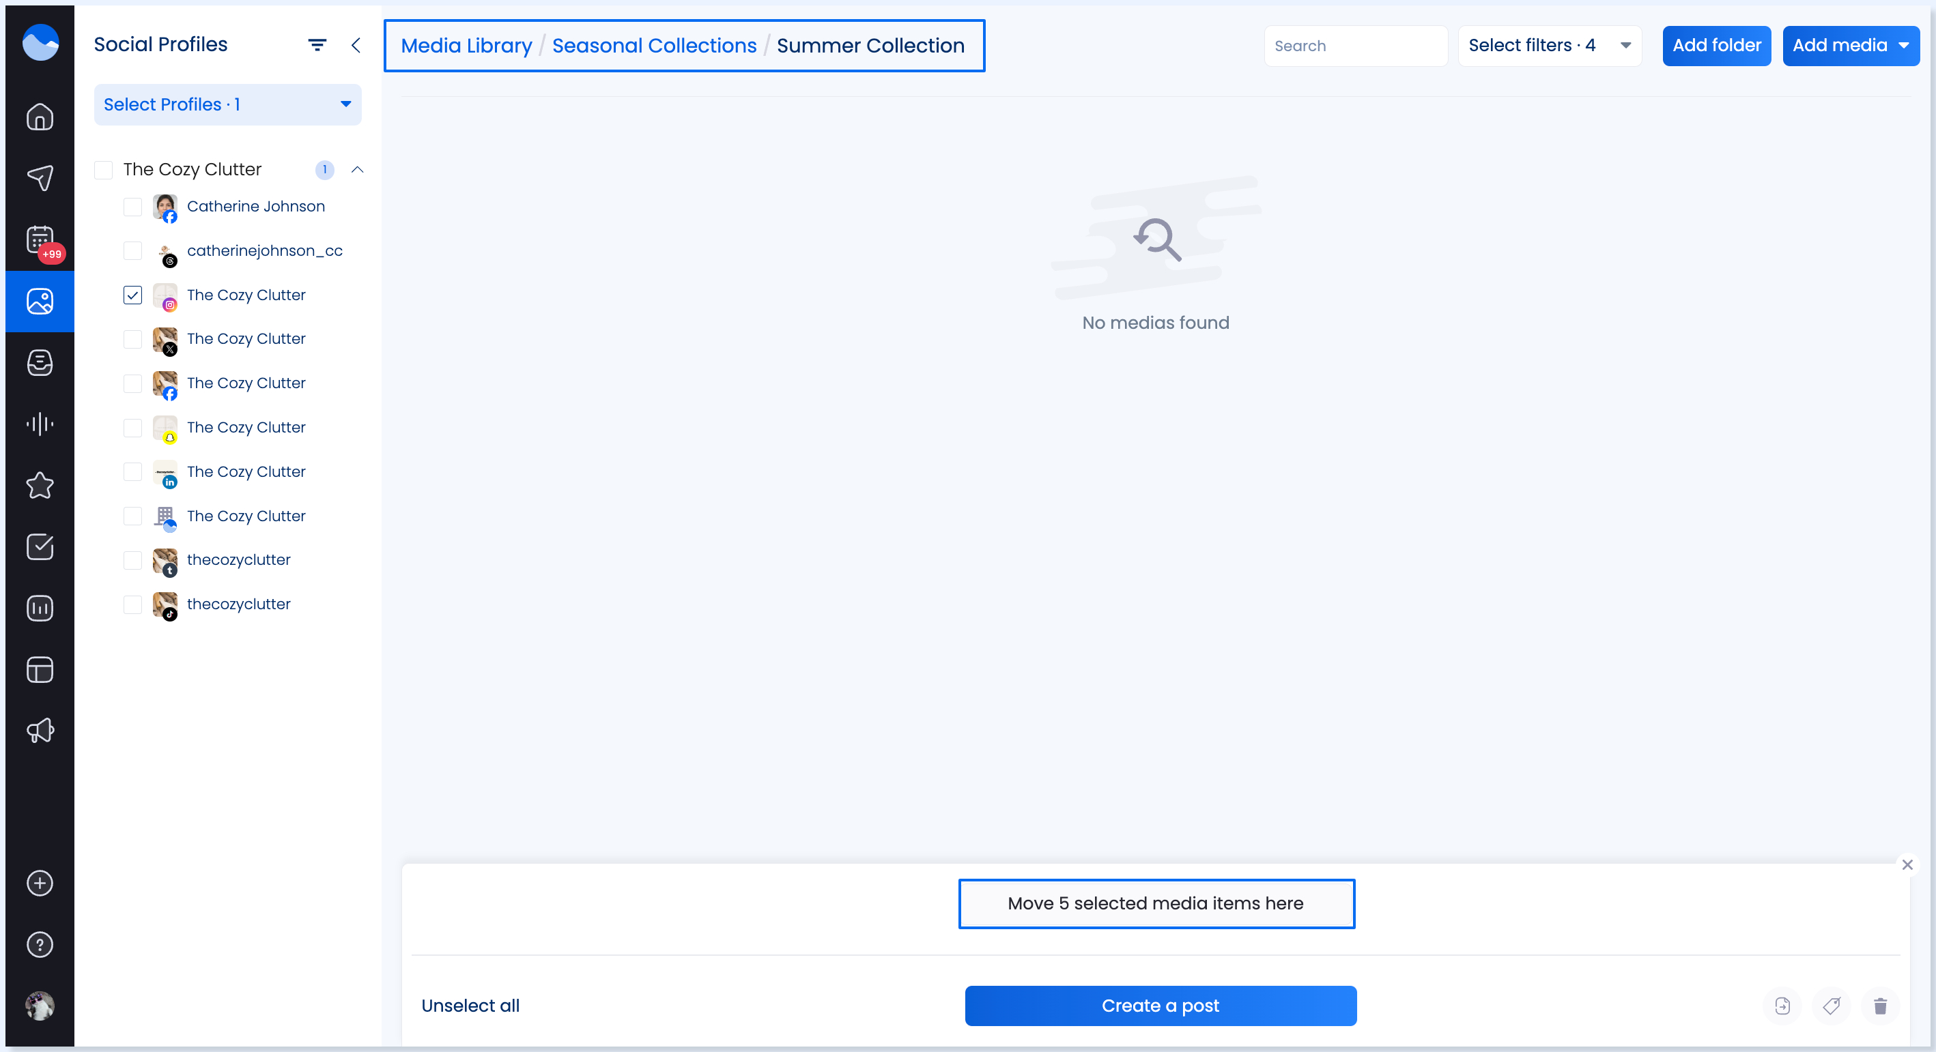Open the Select filters dropdown
Screen dimensions: 1936x1052
[x=1550, y=46]
